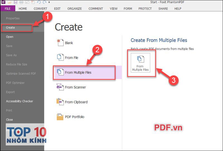
Task: Switch to the CONVERT ribbon tab
Action: [x=40, y=9]
